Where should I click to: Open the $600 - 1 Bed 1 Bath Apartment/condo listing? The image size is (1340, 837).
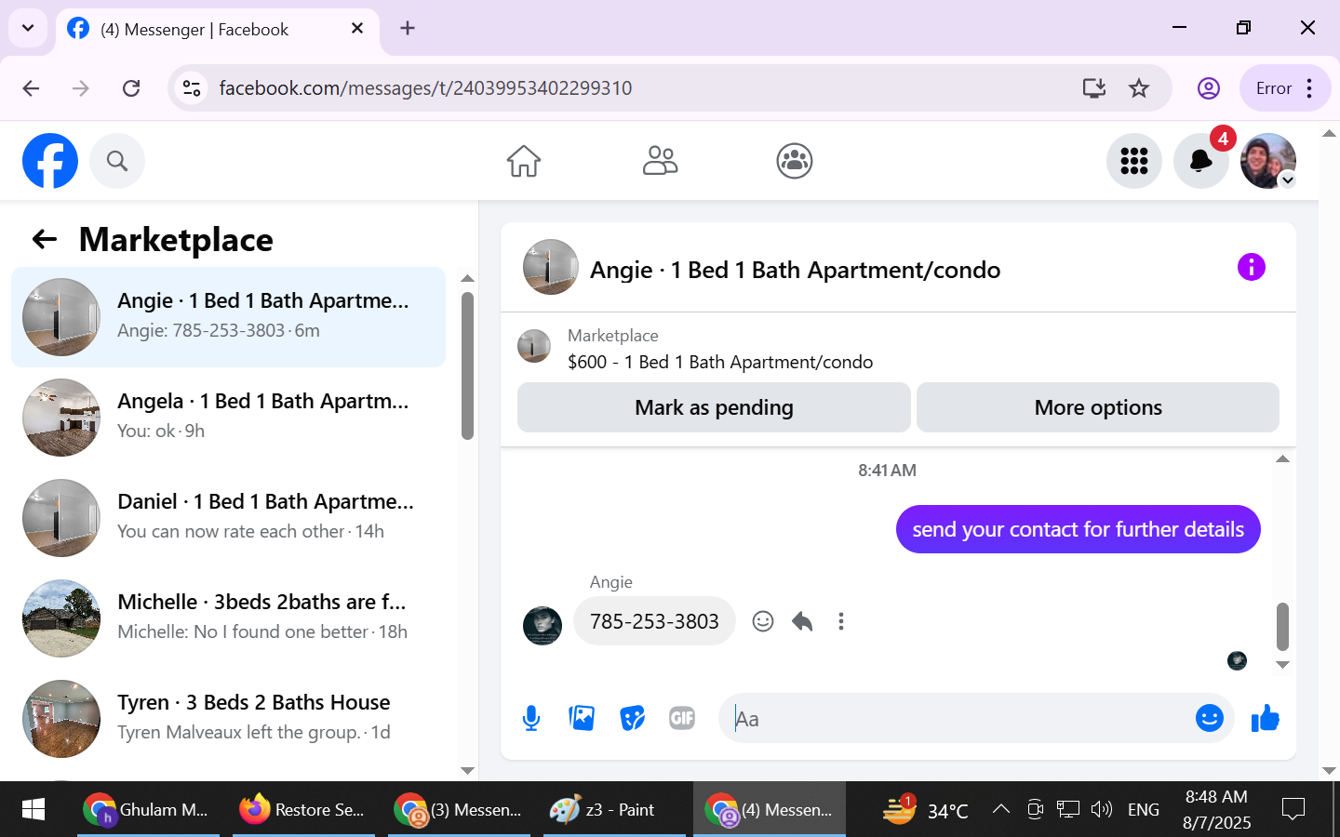coord(720,362)
